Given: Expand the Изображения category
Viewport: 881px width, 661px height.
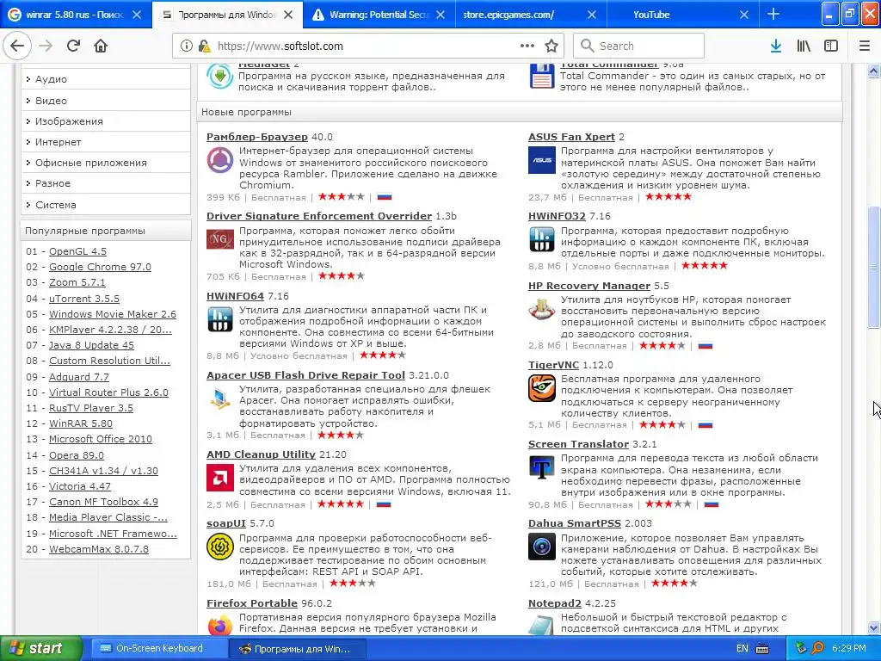Looking at the screenshot, I should (x=106, y=121).
